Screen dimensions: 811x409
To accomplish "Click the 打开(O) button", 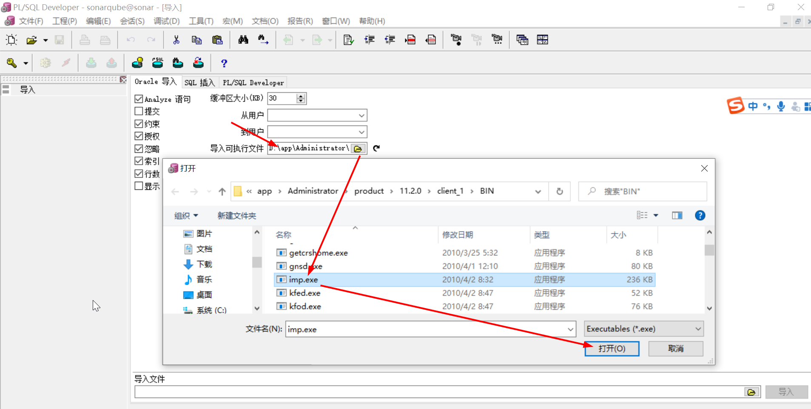I will point(612,349).
